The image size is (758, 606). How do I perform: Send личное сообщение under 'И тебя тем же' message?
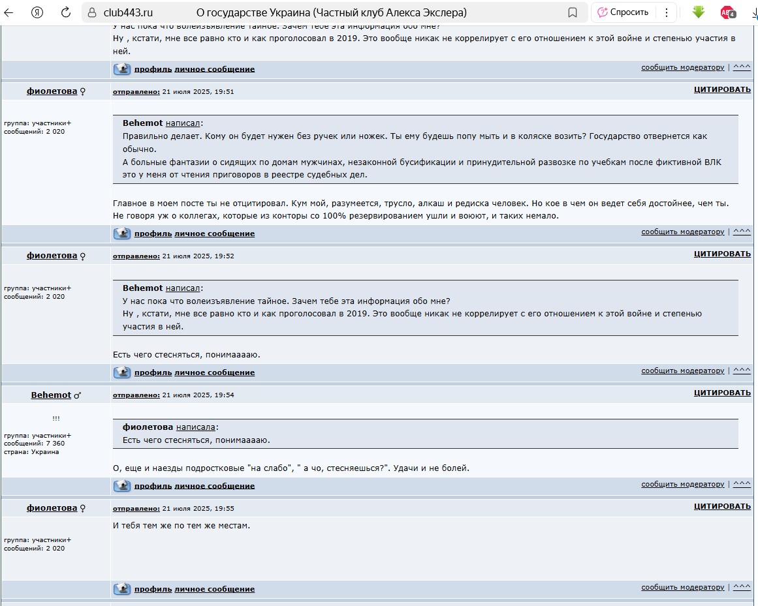[215, 589]
